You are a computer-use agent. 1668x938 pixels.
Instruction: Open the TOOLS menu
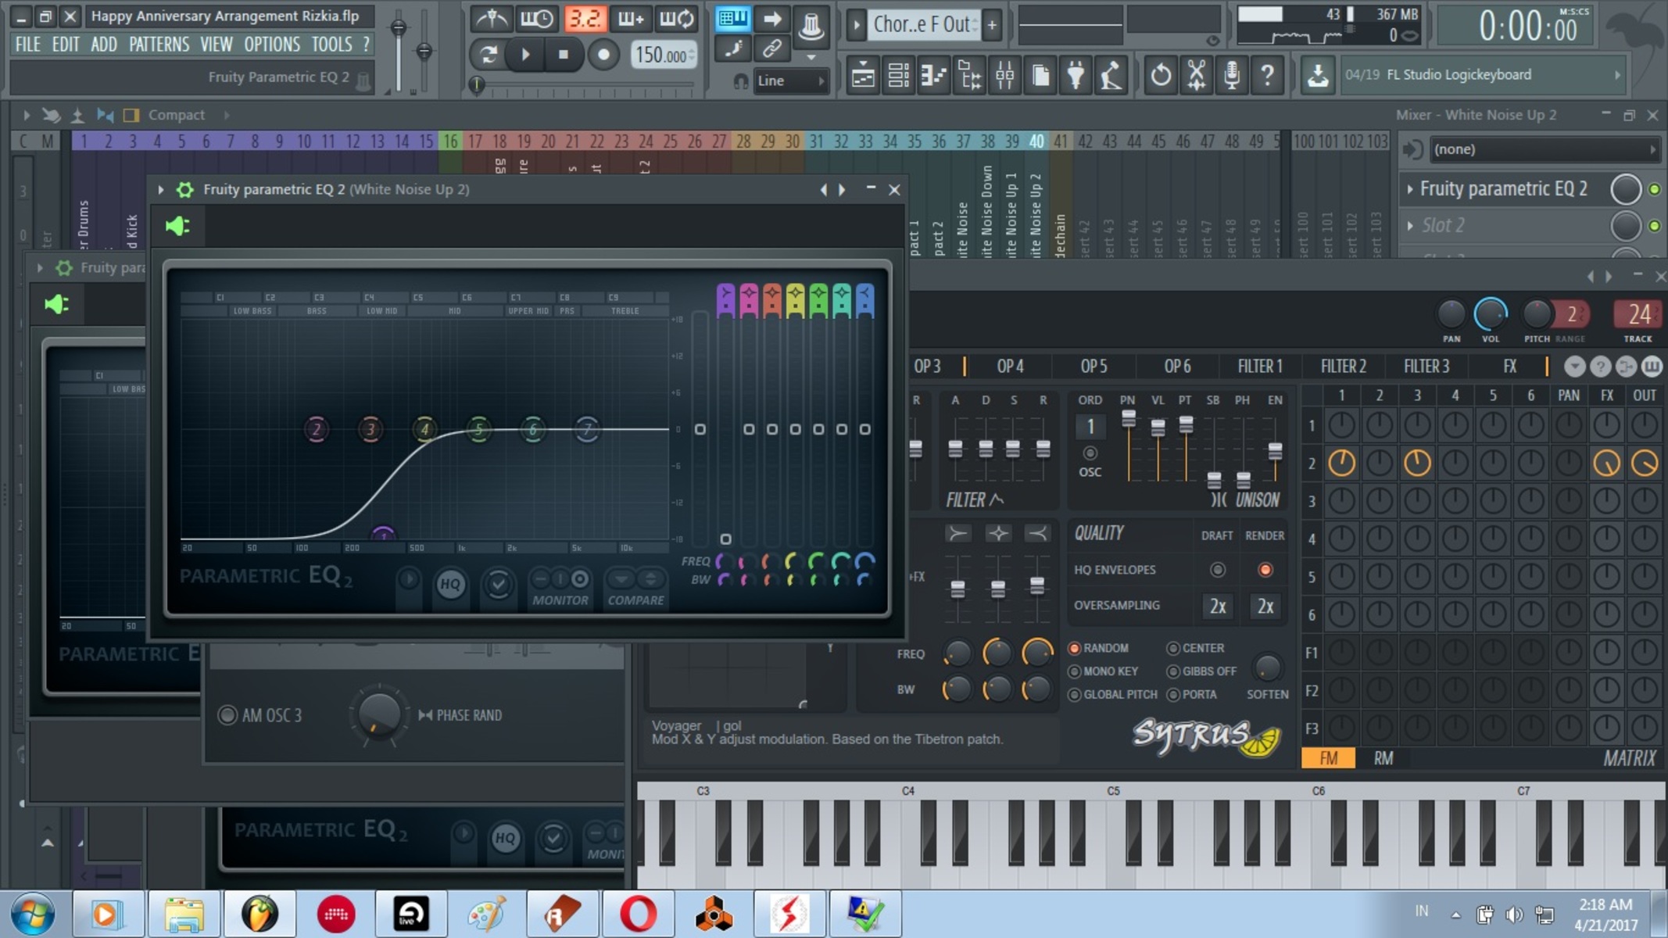[x=331, y=45]
